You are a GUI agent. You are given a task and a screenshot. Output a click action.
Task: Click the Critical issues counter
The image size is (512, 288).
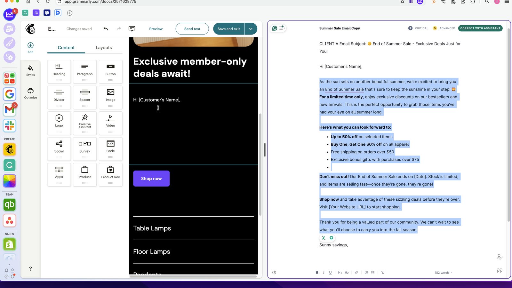coord(418,28)
